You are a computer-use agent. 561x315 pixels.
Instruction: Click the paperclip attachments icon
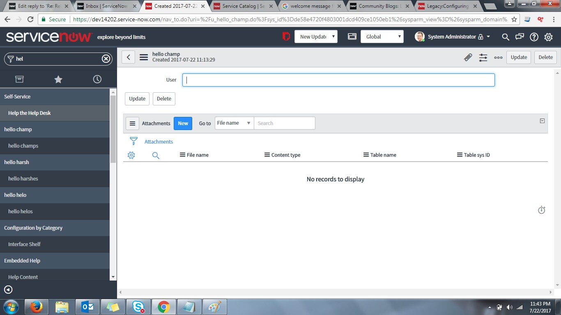tap(468, 57)
